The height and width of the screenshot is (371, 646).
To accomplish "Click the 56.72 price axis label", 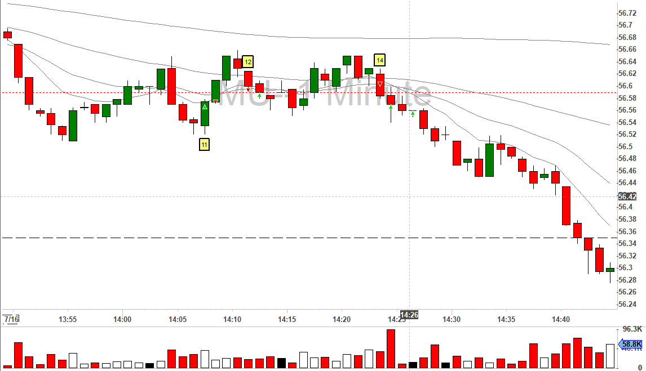I will pyautogui.click(x=627, y=13).
